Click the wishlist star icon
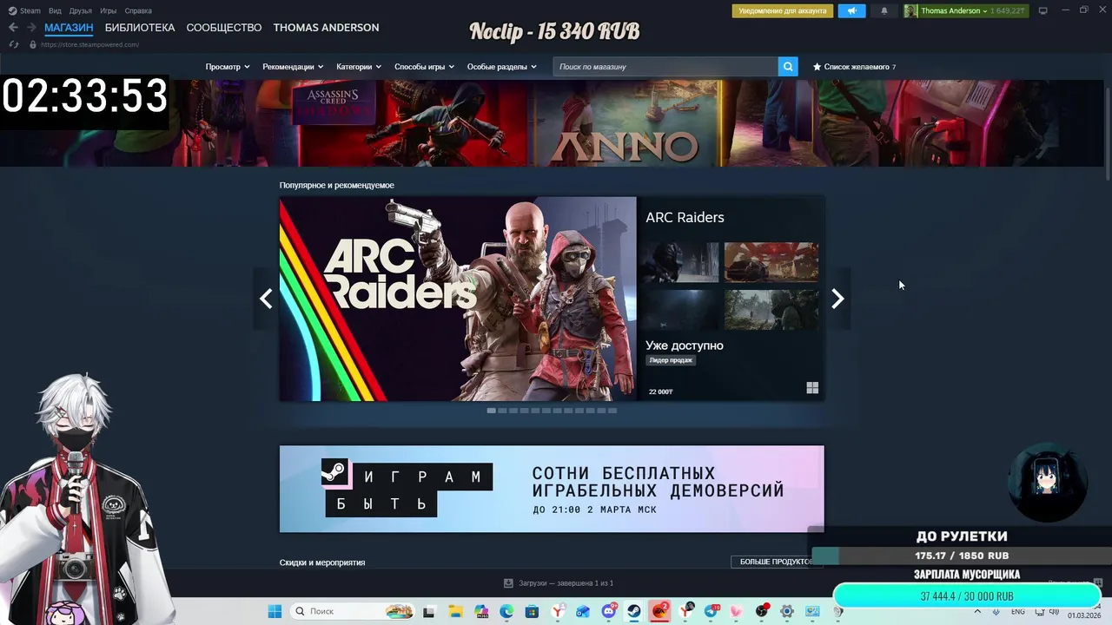The image size is (1112, 625). 817,67
